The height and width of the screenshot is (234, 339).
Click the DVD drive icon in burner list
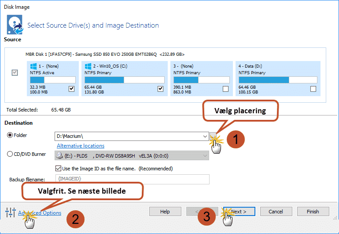coord(60,155)
